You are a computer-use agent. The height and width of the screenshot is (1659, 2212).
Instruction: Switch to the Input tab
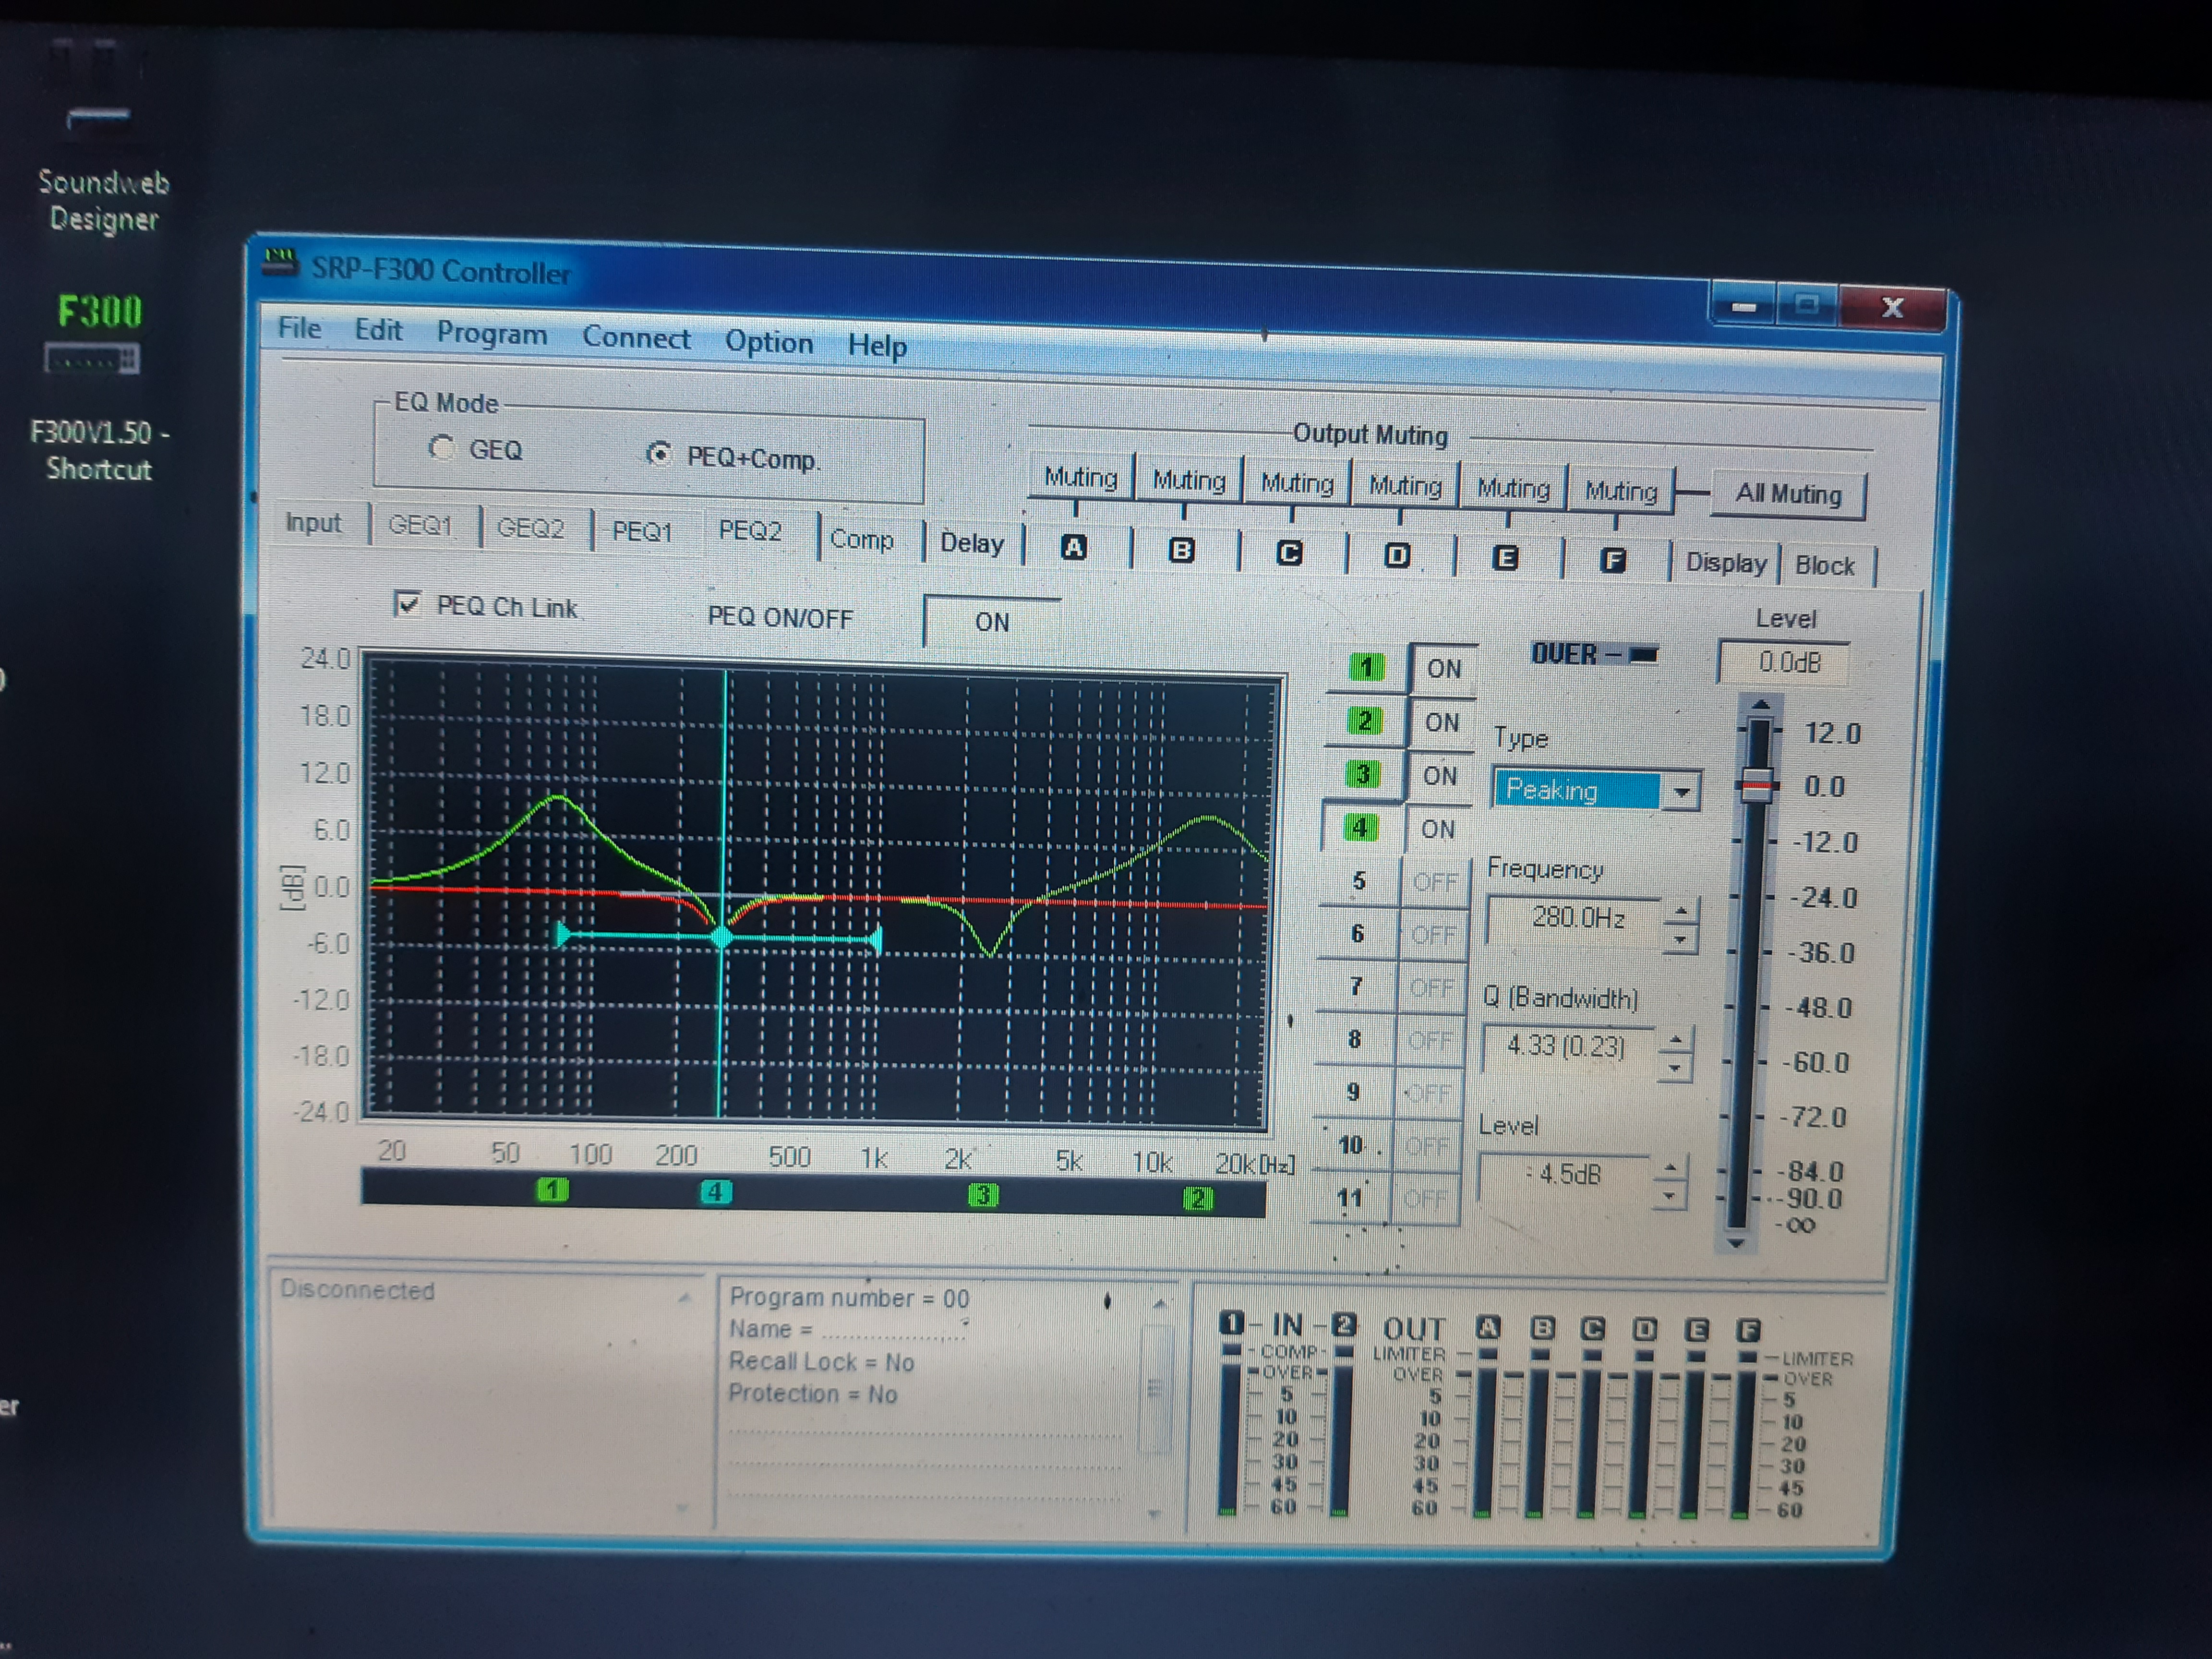pos(313,523)
